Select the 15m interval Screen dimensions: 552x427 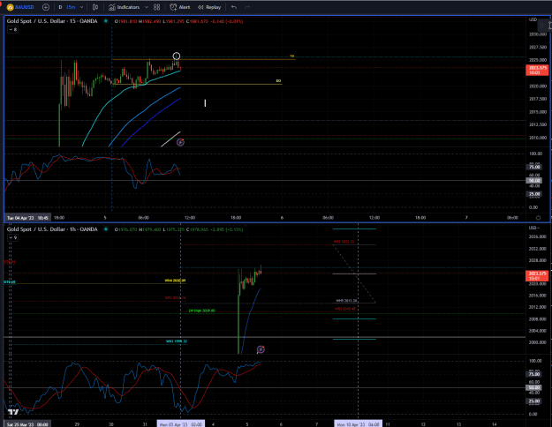tap(71, 7)
